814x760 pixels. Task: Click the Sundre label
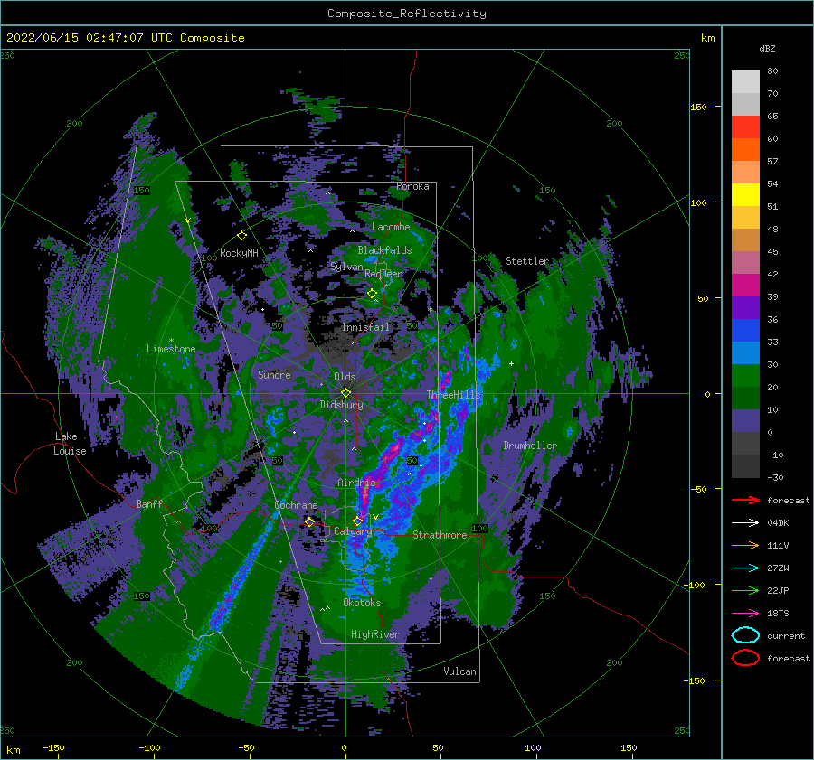coord(274,374)
